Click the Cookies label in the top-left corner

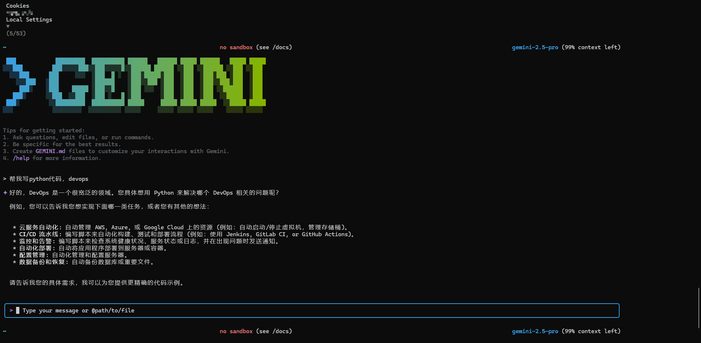18,6
